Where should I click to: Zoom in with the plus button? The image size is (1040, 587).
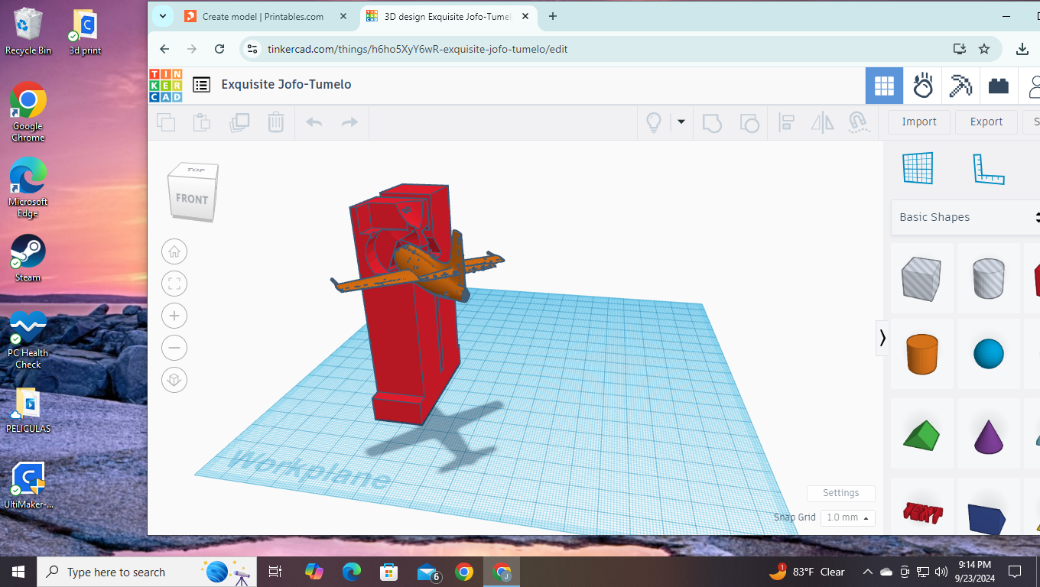click(174, 316)
